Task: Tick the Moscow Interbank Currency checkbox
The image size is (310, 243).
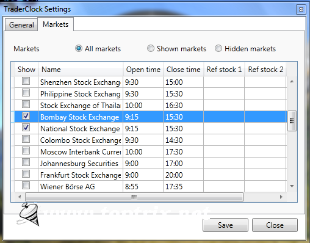Action: tap(26, 151)
